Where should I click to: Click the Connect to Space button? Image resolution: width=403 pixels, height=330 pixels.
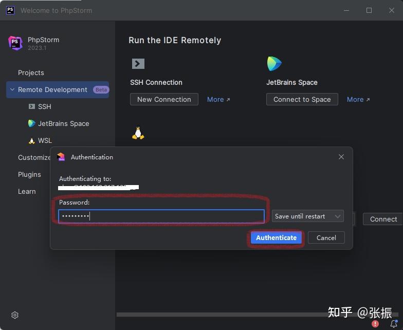click(x=302, y=99)
